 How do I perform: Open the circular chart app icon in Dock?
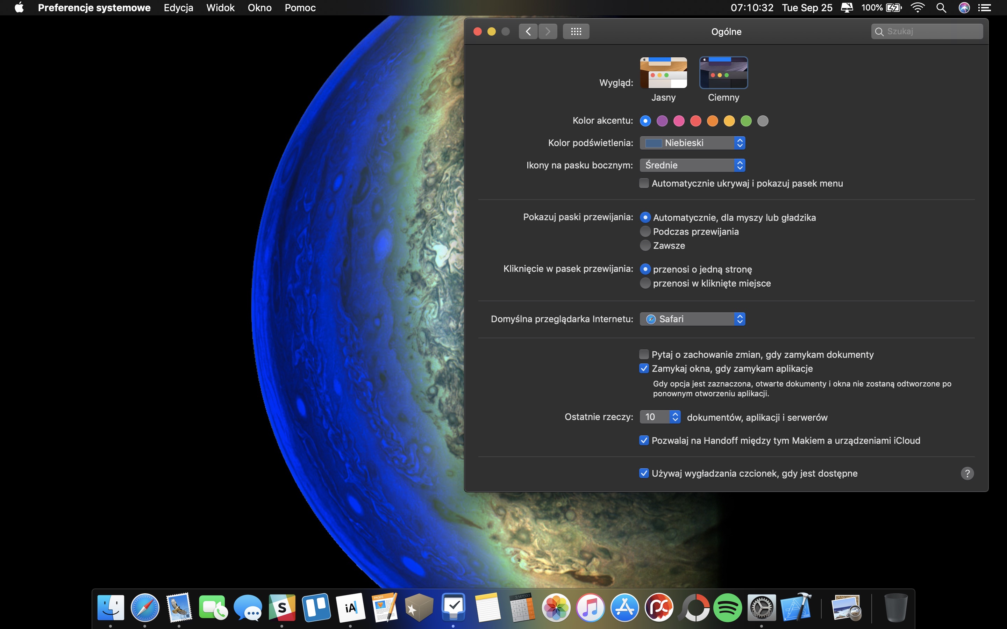coord(693,608)
